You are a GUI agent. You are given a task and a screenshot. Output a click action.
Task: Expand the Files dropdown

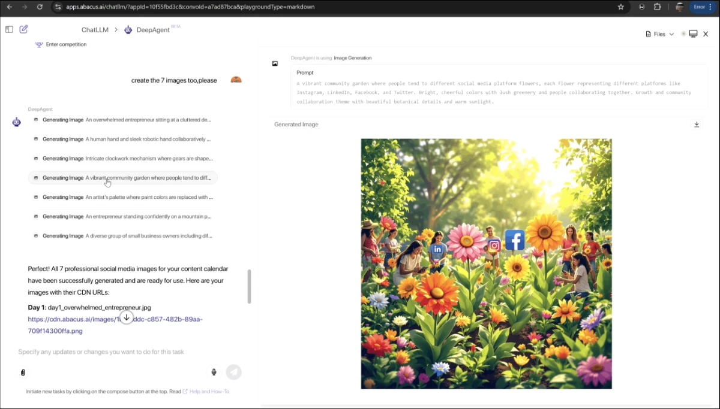coord(660,34)
